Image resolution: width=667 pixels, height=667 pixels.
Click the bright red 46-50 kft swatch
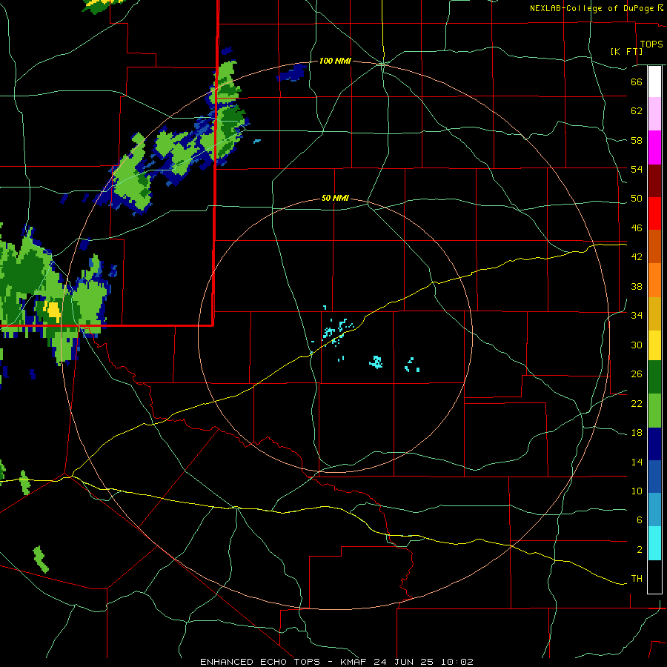pos(654,213)
